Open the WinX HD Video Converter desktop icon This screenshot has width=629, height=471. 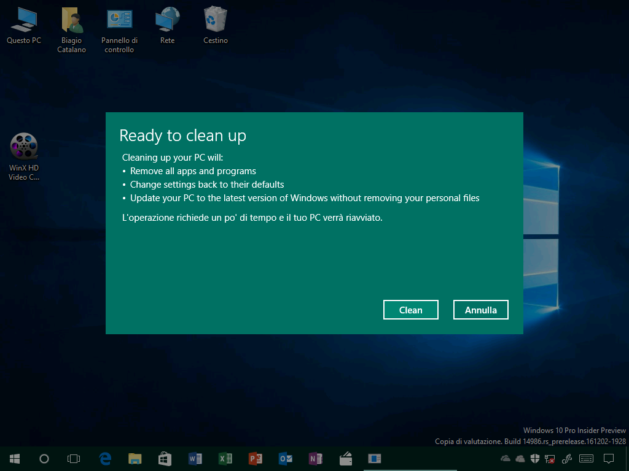click(24, 157)
